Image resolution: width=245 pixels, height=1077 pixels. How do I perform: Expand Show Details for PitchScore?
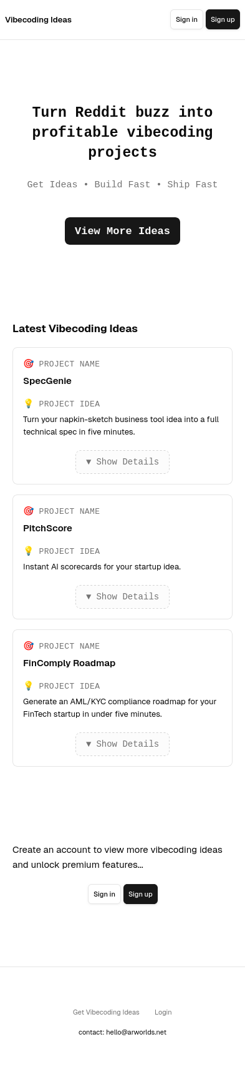tap(122, 597)
